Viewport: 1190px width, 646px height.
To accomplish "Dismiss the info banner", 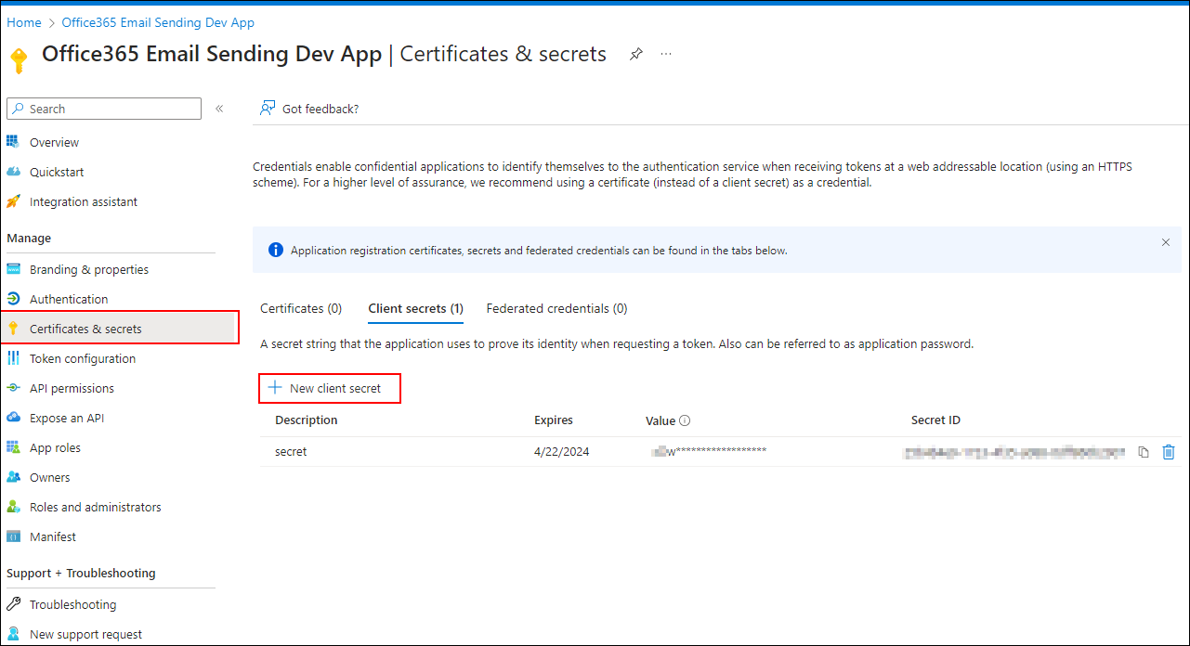I will click(1166, 242).
